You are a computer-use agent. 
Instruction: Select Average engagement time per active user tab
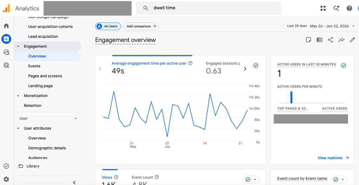(x=152, y=68)
